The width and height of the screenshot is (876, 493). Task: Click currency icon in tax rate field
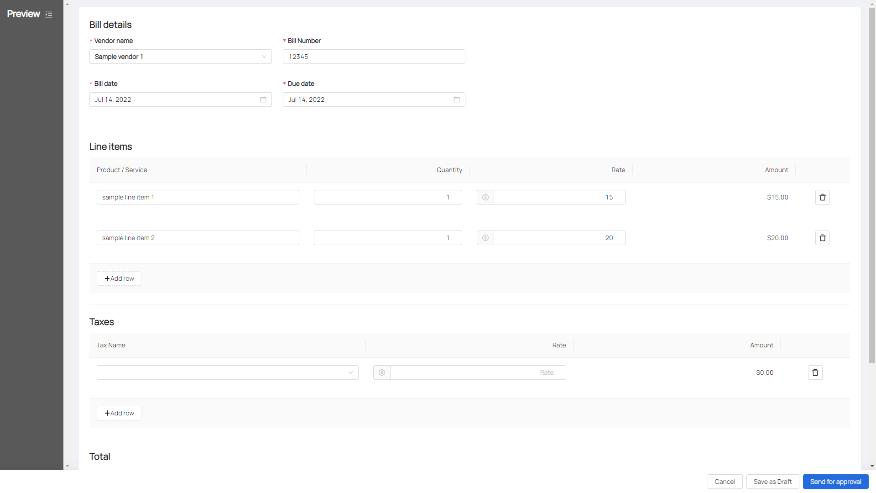tap(382, 372)
